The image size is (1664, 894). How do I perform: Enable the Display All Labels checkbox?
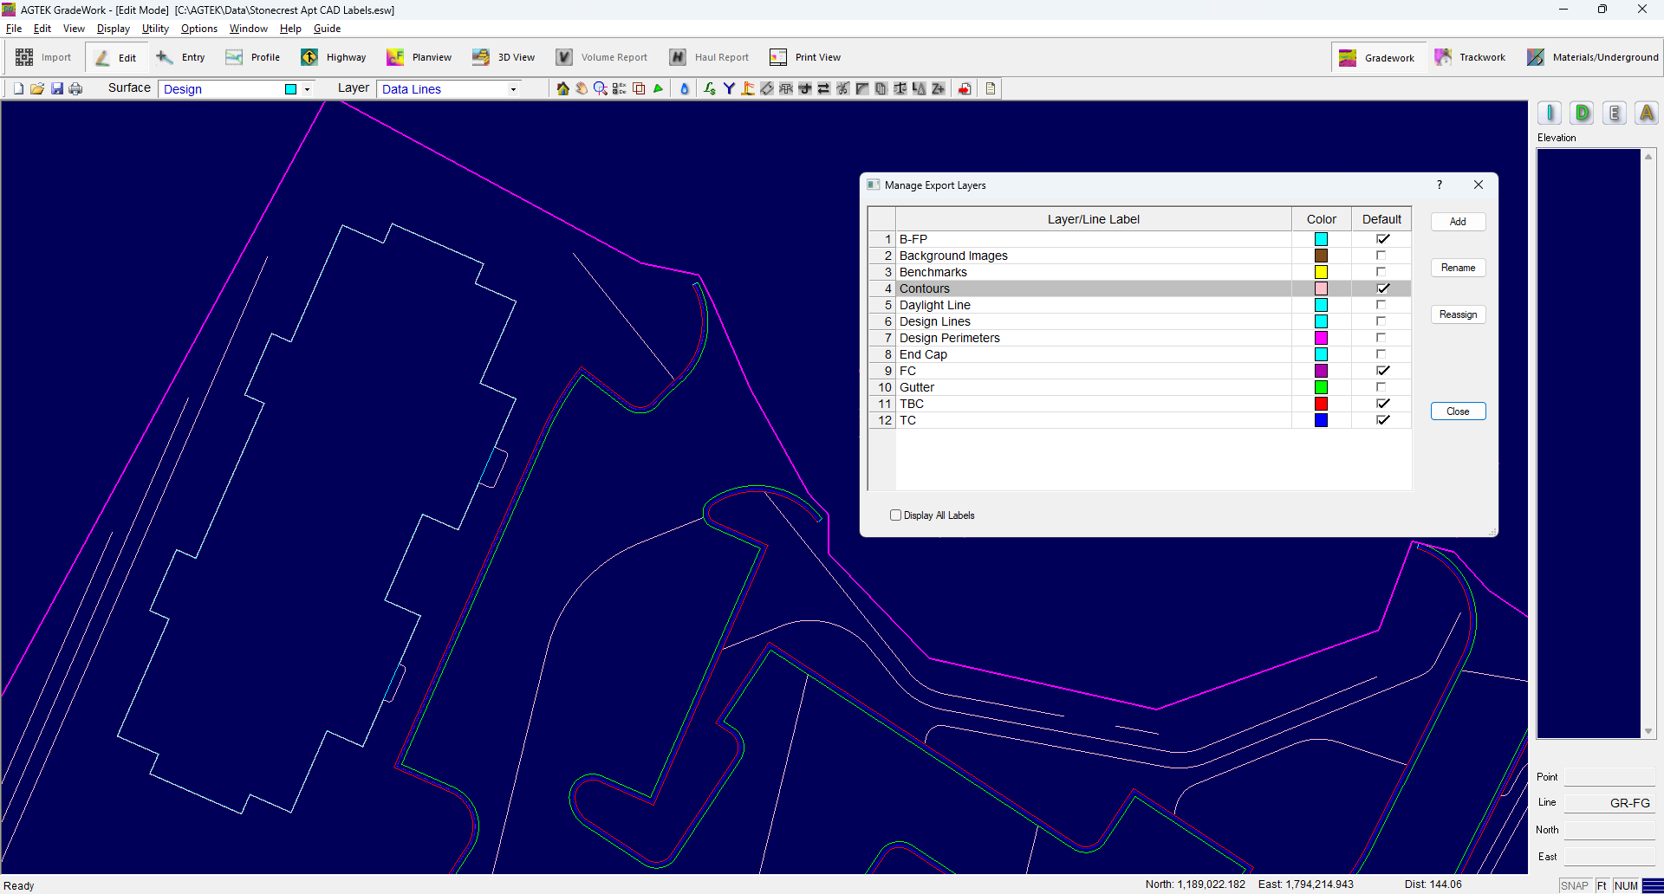[896, 515]
